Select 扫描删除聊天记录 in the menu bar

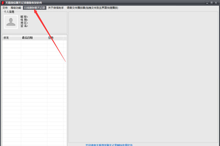(34, 8)
